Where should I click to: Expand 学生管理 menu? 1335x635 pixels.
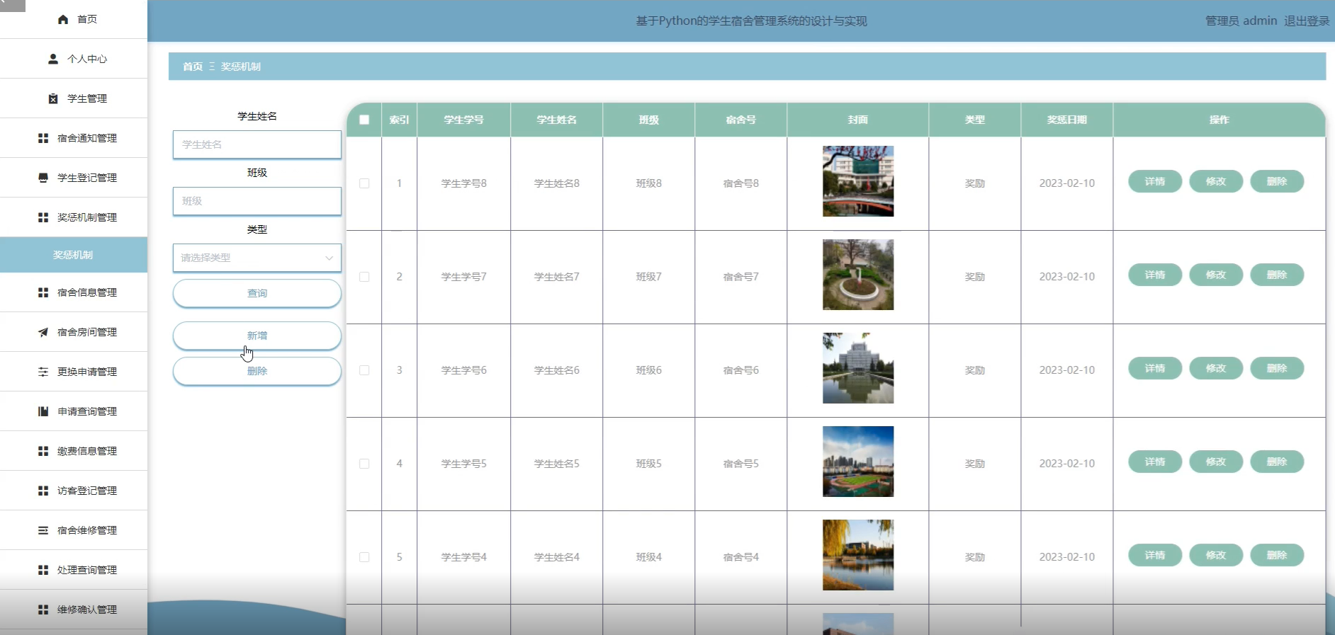[74, 98]
